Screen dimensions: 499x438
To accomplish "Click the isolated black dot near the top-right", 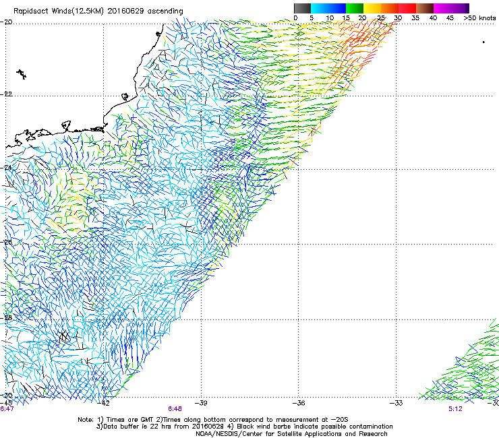I will 483,42.
